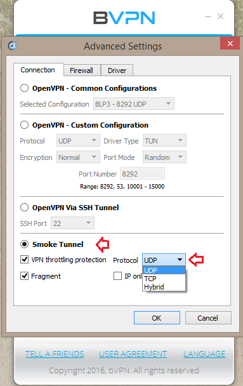This screenshot has width=243, height=386.
Task: Open the Driver tab
Action: pyautogui.click(x=117, y=70)
